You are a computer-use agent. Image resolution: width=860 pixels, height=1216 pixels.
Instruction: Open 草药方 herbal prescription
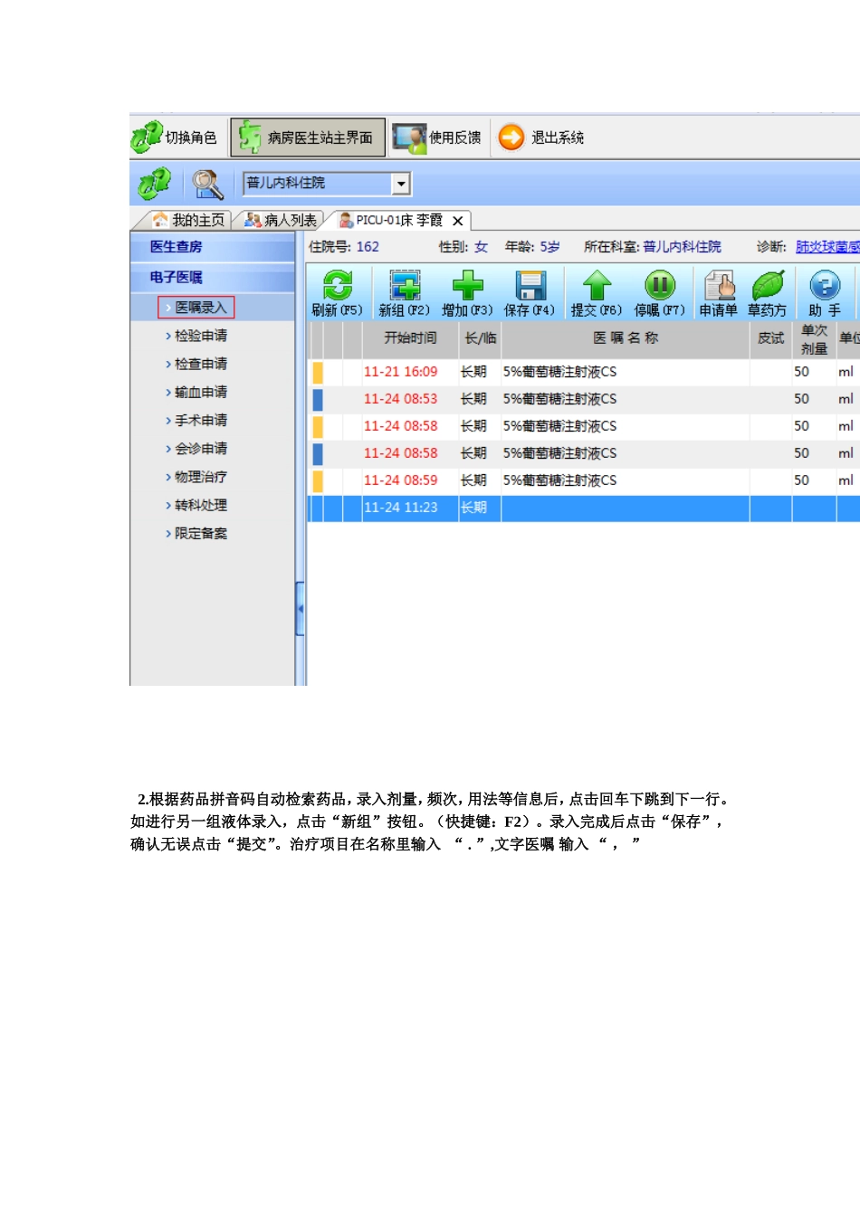[x=768, y=293]
